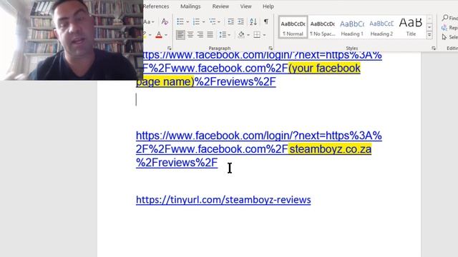Click the Select cursor icon
458x257 pixels.
coord(444,37)
